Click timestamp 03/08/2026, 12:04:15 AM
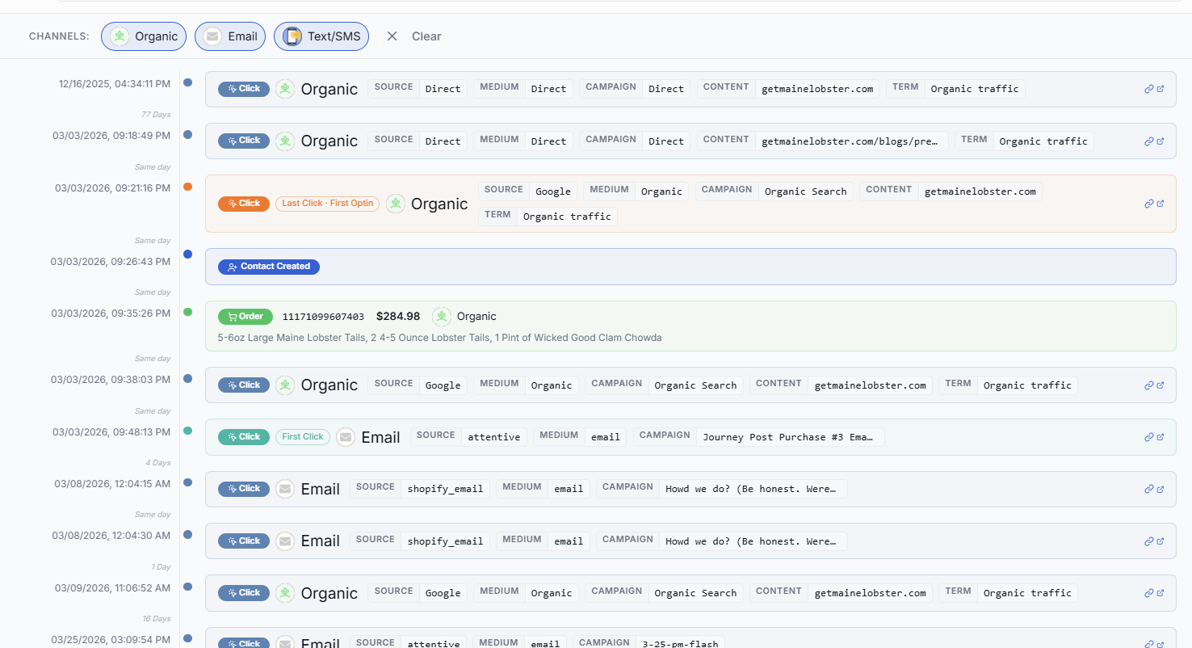 tap(112, 484)
